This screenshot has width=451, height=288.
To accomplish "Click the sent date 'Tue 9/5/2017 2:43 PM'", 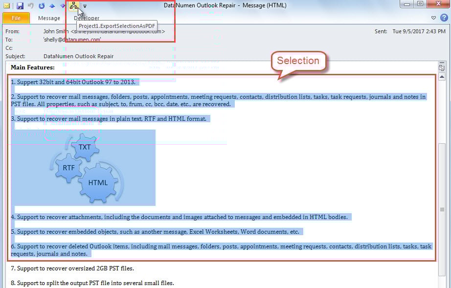I will (419, 31).
